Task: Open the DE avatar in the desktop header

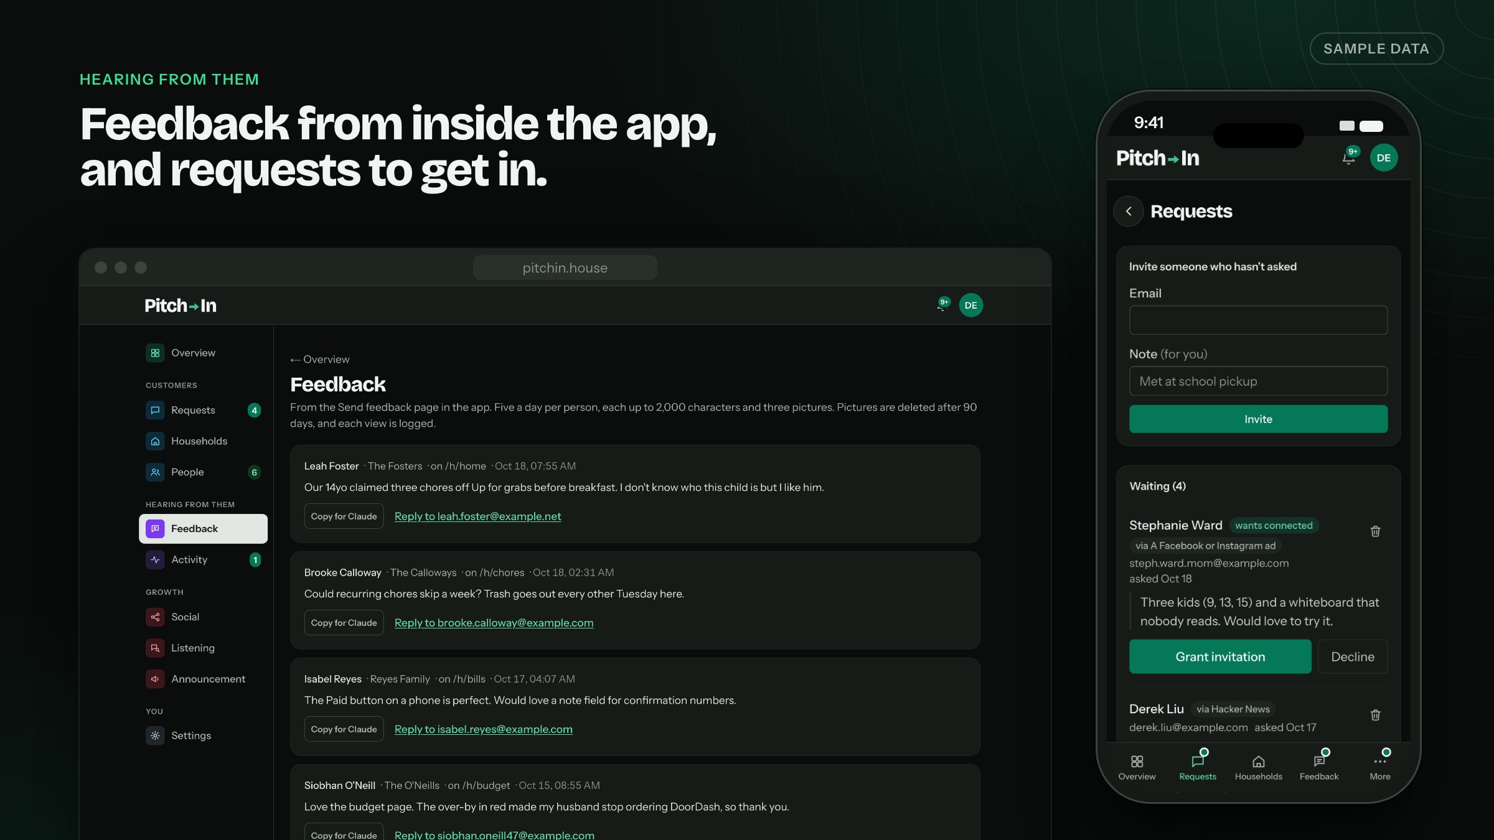Action: pos(971,306)
